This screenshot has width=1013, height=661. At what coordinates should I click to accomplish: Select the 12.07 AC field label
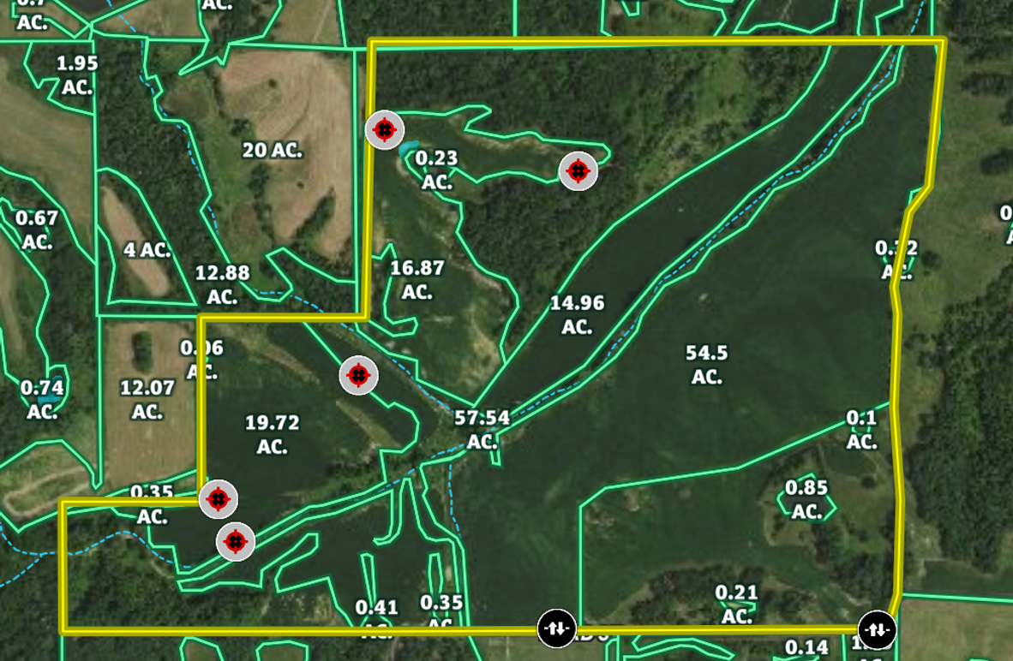[147, 399]
